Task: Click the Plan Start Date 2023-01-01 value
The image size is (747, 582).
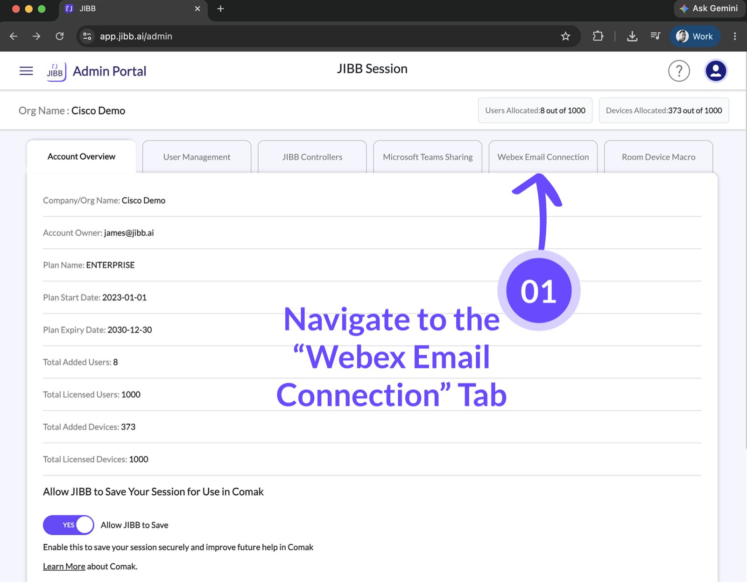Action: [124, 297]
